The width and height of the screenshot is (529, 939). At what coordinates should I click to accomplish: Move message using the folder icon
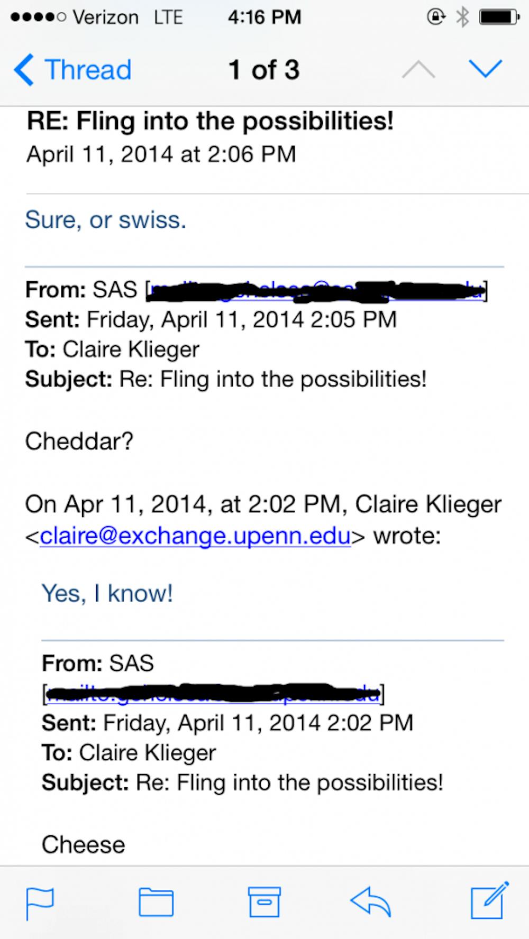point(156,902)
